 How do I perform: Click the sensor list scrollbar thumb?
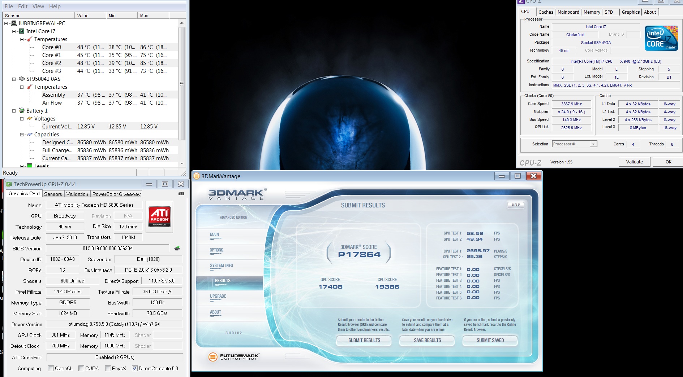[182, 84]
